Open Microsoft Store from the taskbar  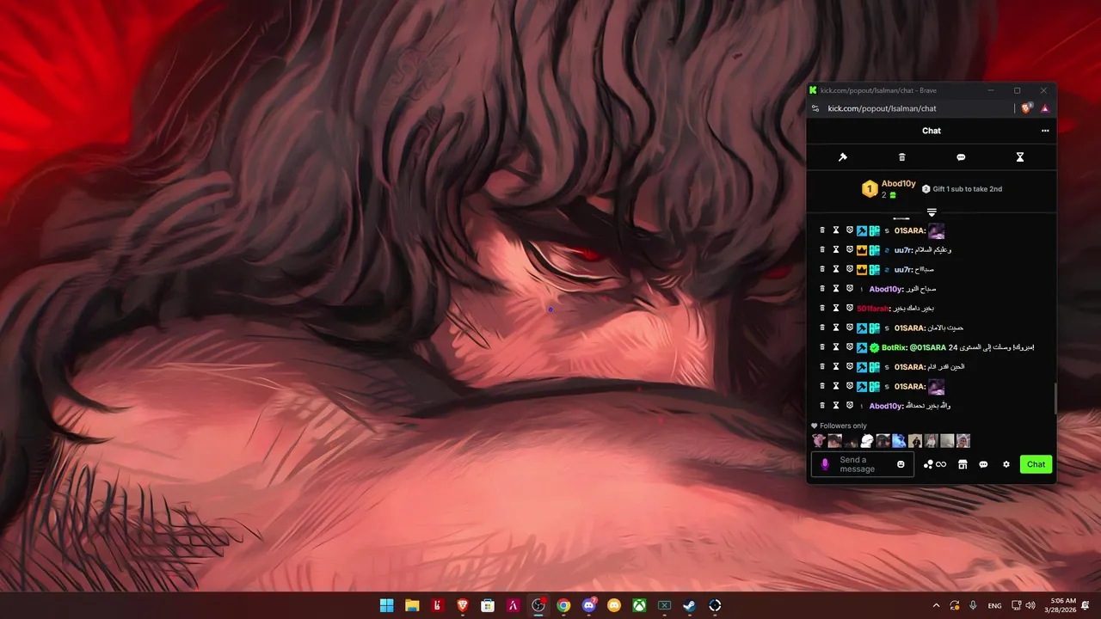pyautogui.click(x=488, y=605)
